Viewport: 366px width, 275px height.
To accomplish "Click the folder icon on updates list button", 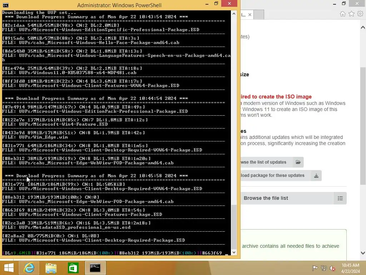I will 298,162.
